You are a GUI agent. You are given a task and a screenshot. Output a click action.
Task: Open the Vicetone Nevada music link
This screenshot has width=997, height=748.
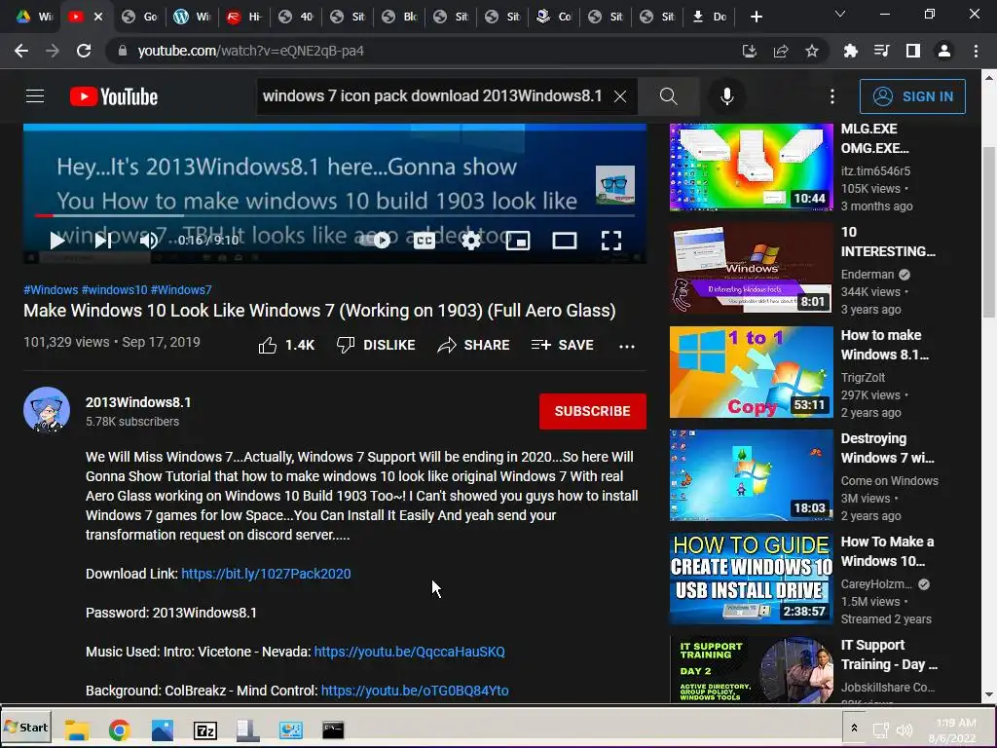tap(410, 652)
